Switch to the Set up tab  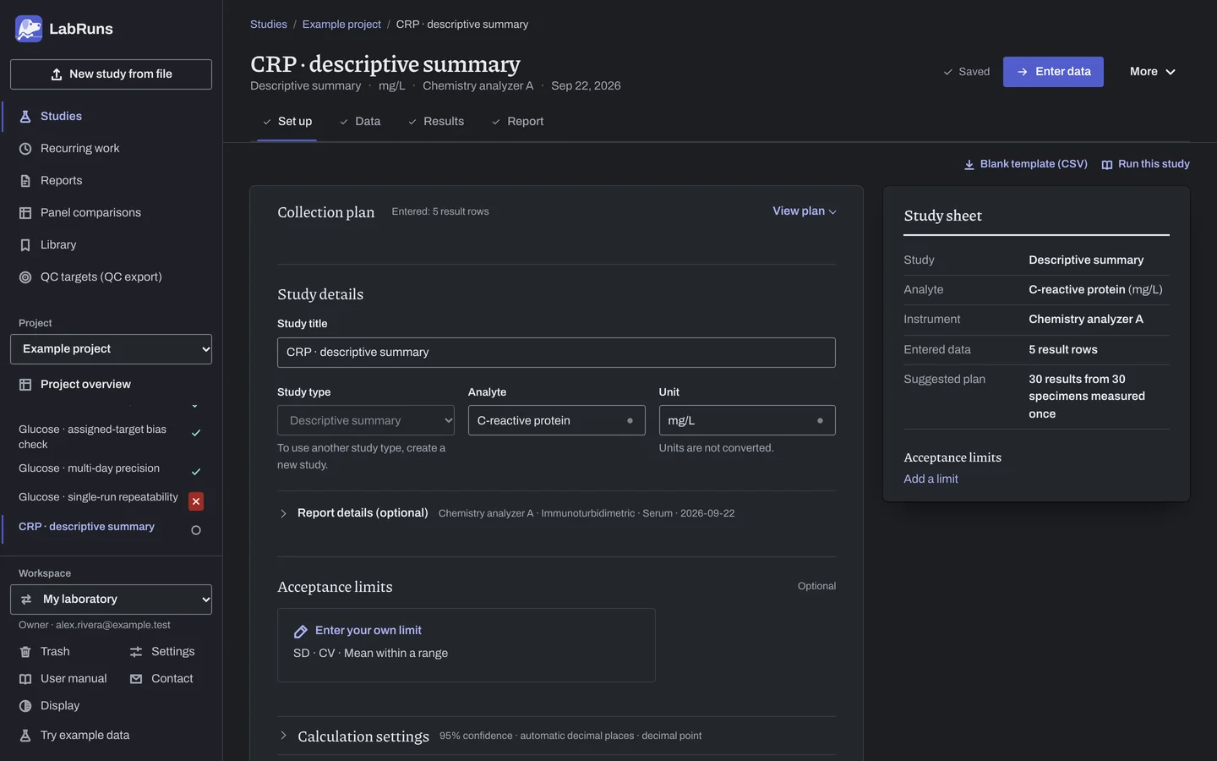point(287,122)
